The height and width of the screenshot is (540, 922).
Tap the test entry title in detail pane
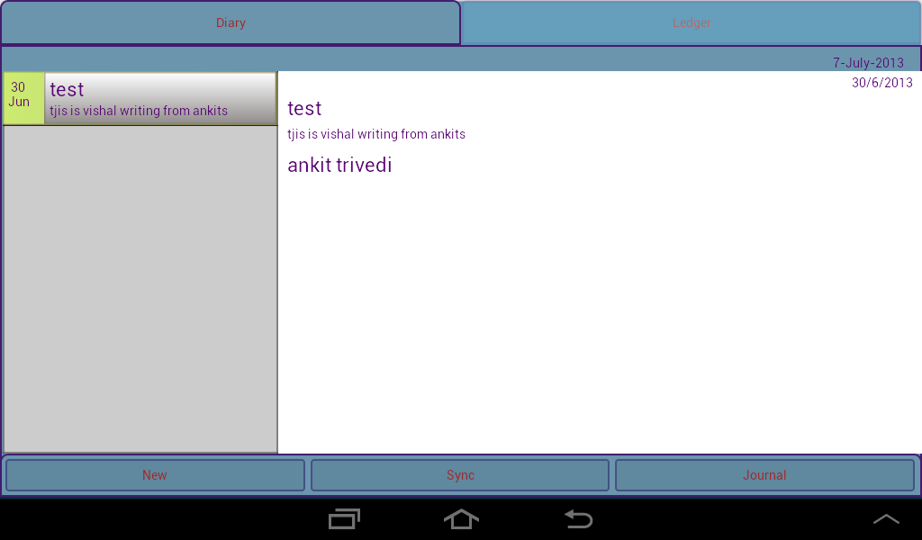coord(303,108)
